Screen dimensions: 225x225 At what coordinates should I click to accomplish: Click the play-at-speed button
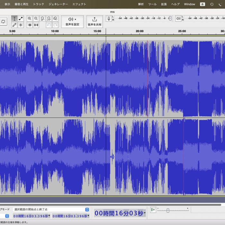153,210
